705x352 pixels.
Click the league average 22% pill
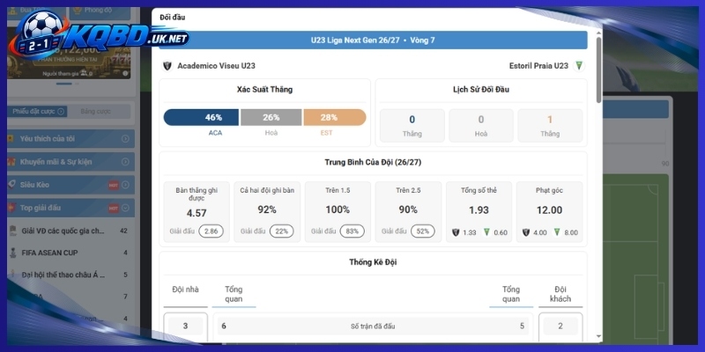coord(281,231)
